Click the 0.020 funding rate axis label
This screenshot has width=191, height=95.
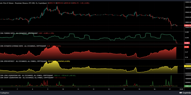coord(187,32)
